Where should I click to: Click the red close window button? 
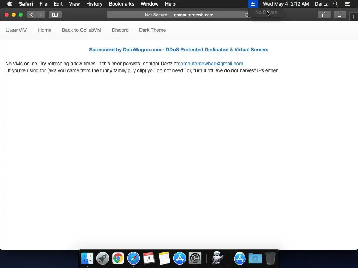[x=7, y=15]
